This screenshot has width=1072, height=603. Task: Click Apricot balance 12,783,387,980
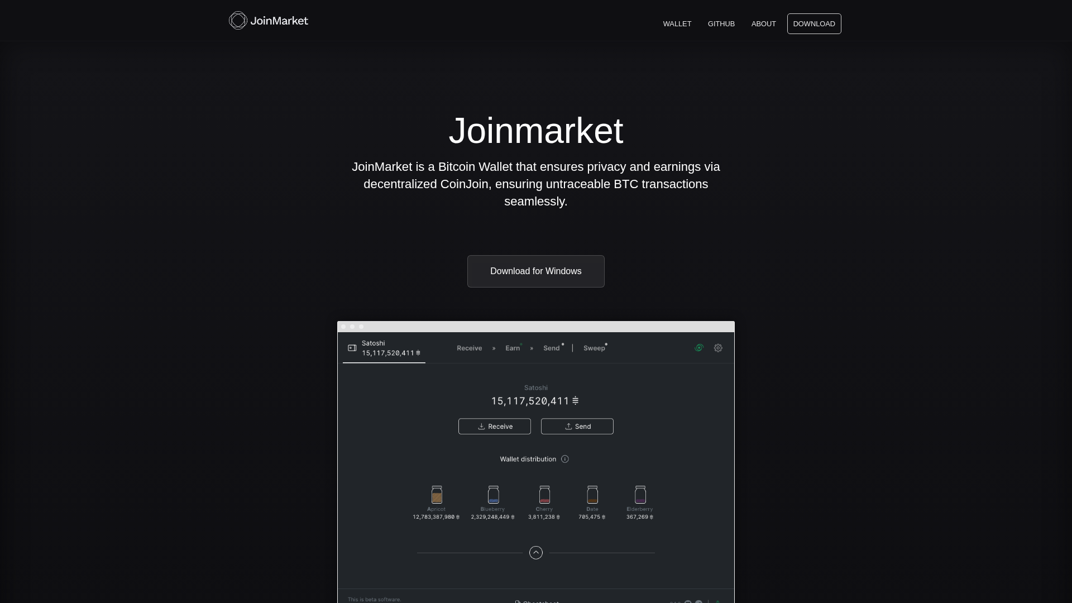tap(436, 517)
